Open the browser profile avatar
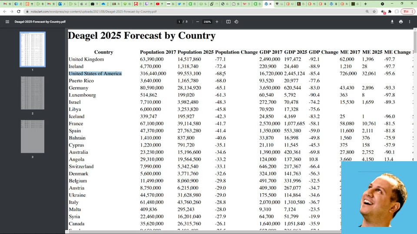This screenshot has height=234, width=417. click(397, 11)
